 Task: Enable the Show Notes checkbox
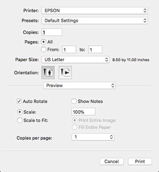pyautogui.click(x=74, y=101)
